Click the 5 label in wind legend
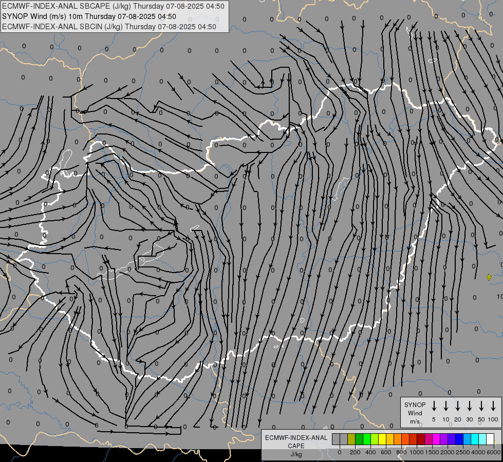The width and height of the screenshot is (503, 462). (x=434, y=419)
